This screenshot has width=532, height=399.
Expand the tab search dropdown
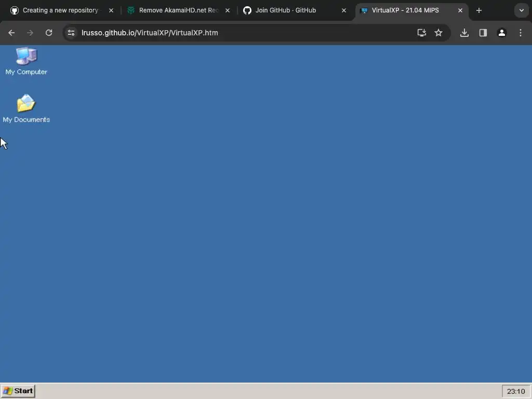point(522,10)
